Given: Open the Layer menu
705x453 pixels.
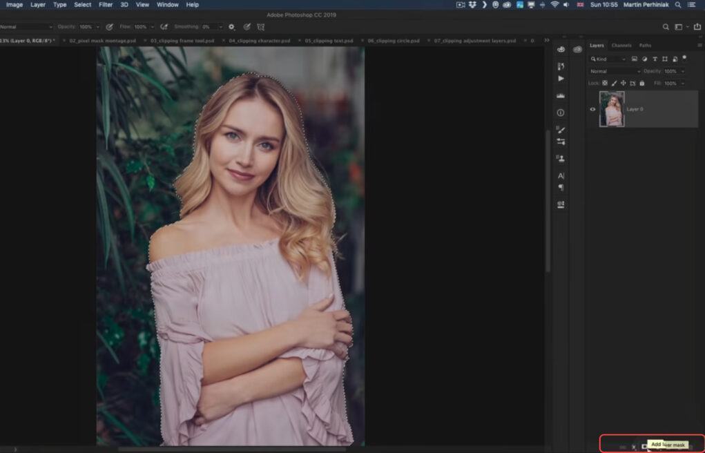Looking at the screenshot, I should (38, 5).
